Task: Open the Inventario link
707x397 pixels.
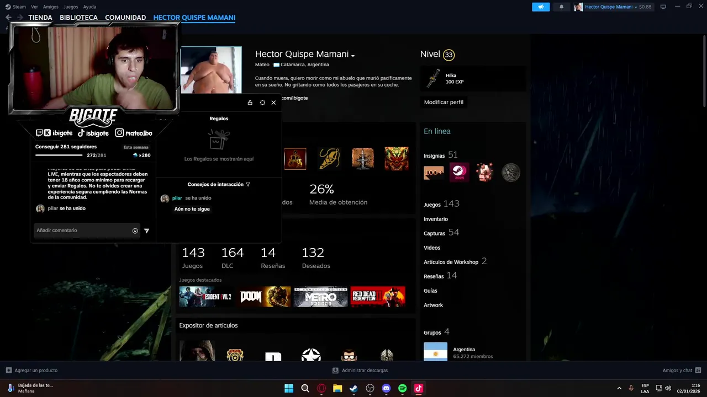Action: pos(436,219)
